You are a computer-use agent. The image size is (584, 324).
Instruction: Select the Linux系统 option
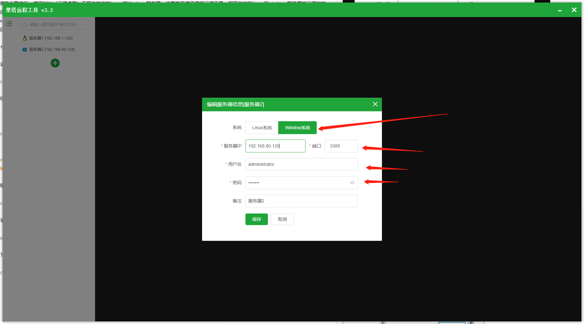pos(262,128)
